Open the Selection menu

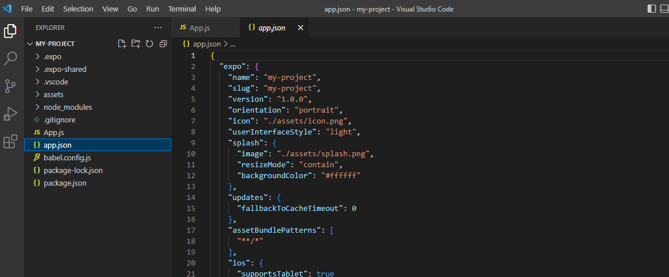click(x=79, y=9)
